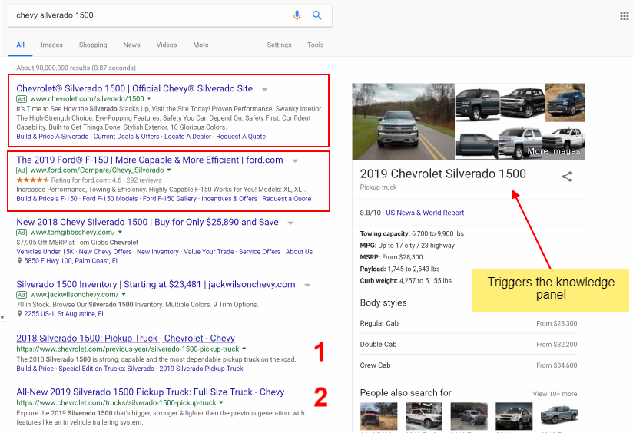Click Vehicles Under 15K sitelink

[45, 251]
